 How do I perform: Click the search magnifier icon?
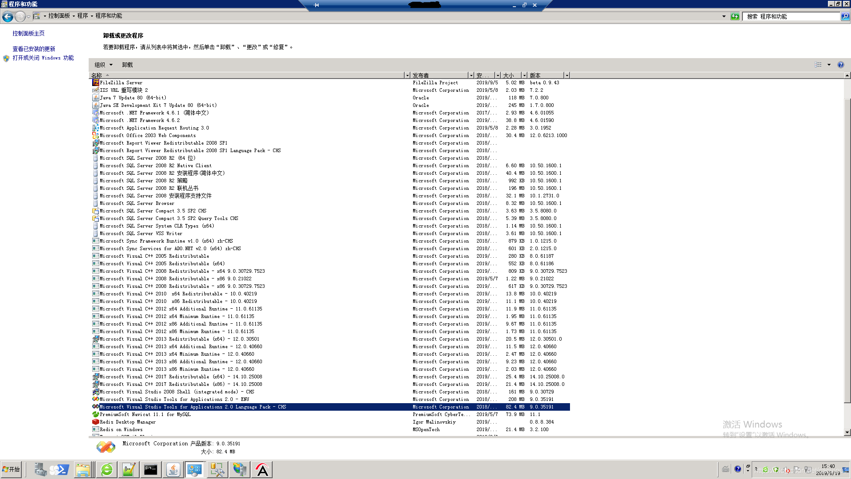845,16
